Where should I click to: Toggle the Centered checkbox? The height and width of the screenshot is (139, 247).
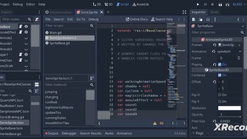[x=220, y=75]
